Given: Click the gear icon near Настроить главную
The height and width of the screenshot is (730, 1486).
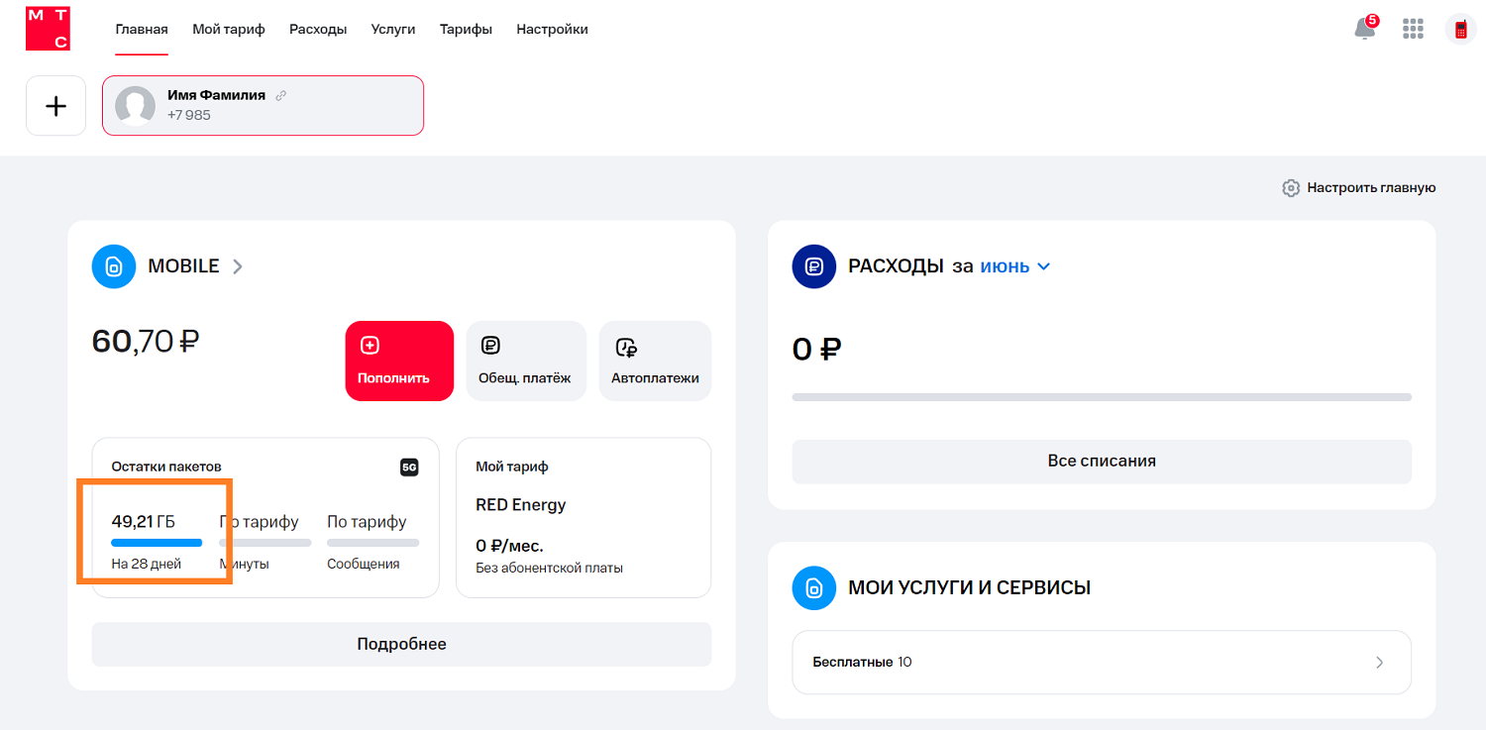Looking at the screenshot, I should point(1291,188).
